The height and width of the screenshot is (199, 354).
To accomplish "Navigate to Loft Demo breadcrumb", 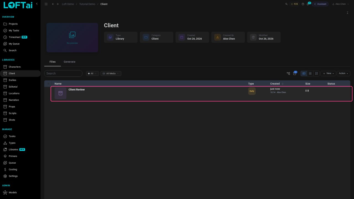I will coord(68,4).
